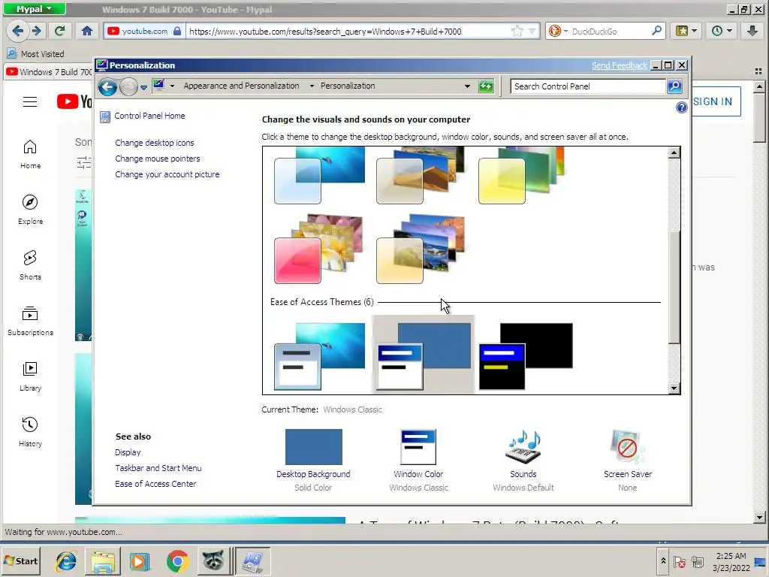Open YouTube Home in sidebar
The width and height of the screenshot is (769, 577).
pyautogui.click(x=30, y=154)
